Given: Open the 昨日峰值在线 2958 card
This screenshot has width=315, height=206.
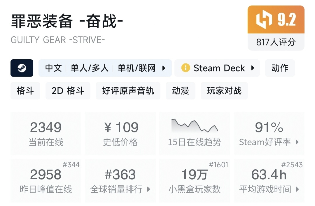Looking at the screenshot, I should coord(46,180).
